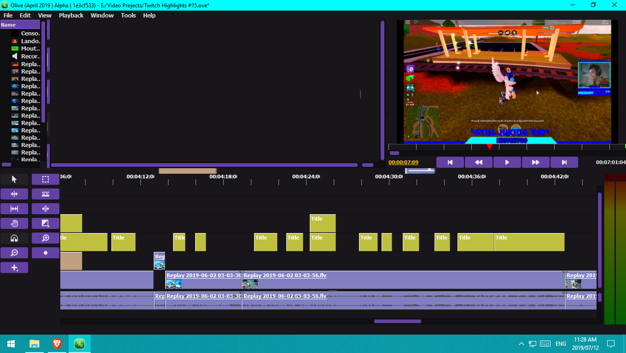Open Brave browser from the taskbar

click(x=57, y=344)
